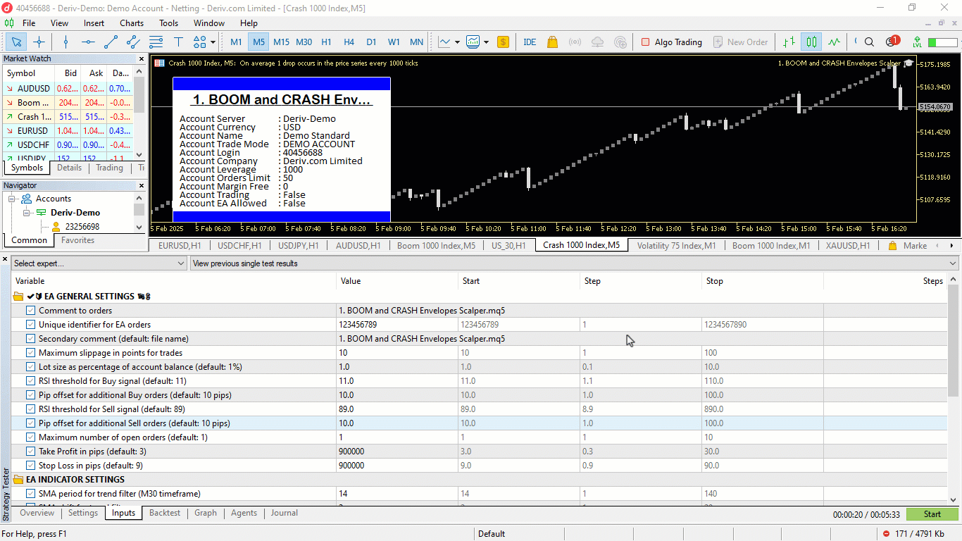Open the chart type line icon
The width and height of the screenshot is (962, 541).
pyautogui.click(x=445, y=42)
